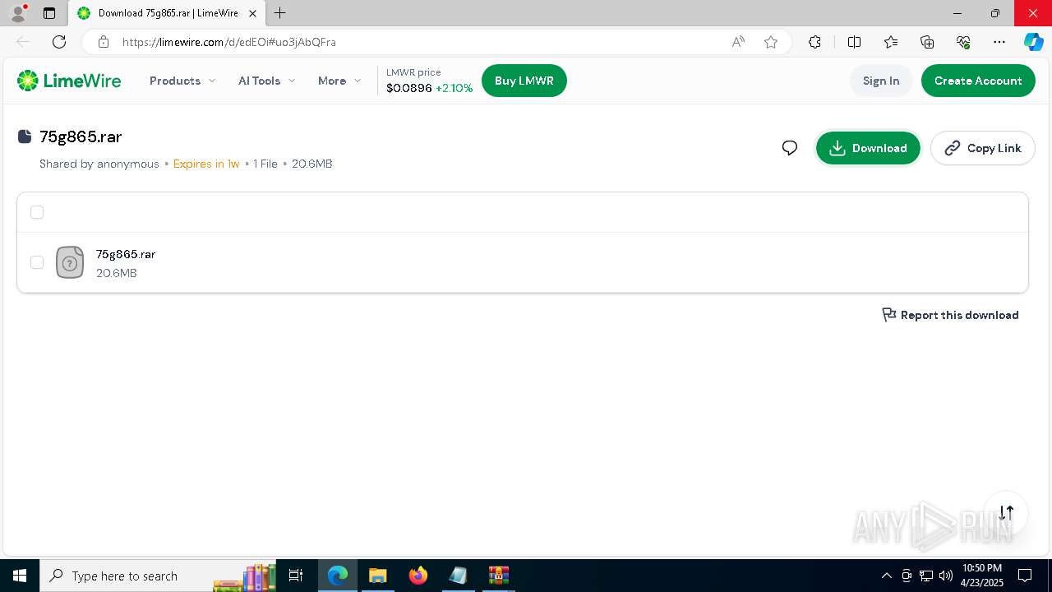Open the Windows Start menu

point(20,576)
